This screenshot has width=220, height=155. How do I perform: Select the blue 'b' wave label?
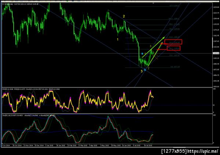145,70
